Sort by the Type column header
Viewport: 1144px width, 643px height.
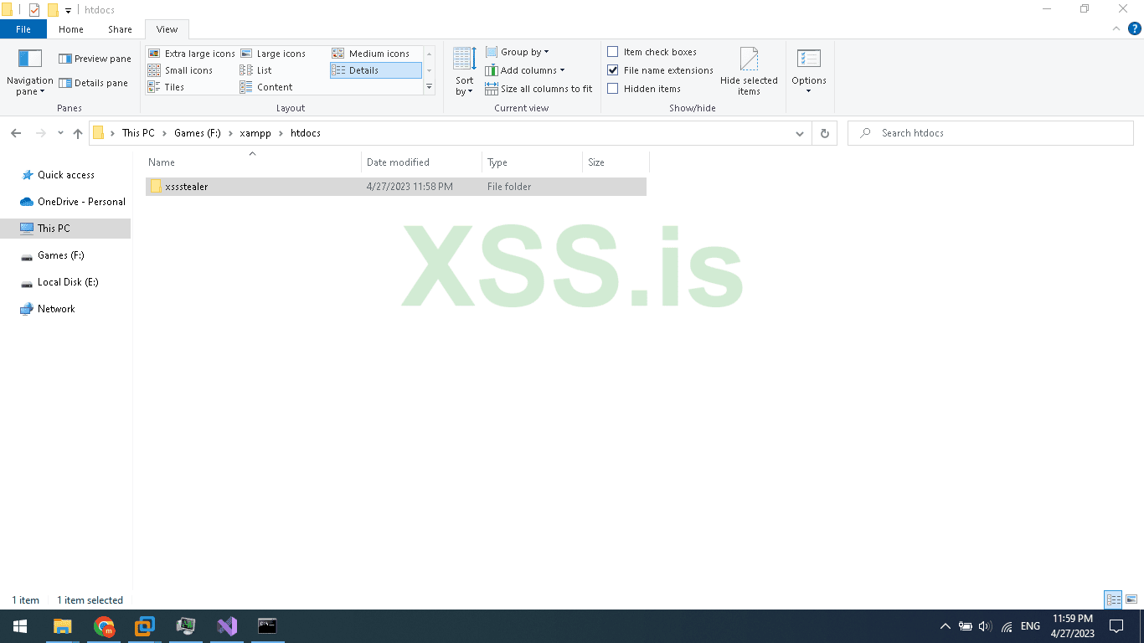(532, 162)
